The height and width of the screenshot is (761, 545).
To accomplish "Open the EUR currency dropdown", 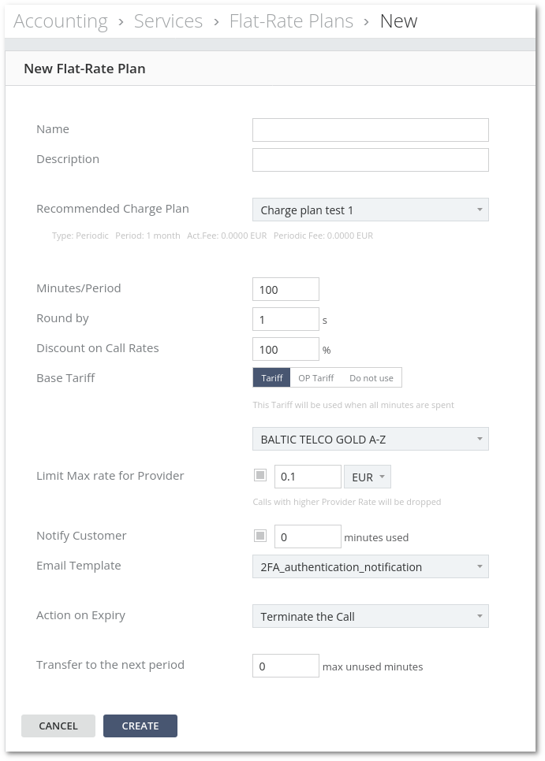I will (x=368, y=477).
